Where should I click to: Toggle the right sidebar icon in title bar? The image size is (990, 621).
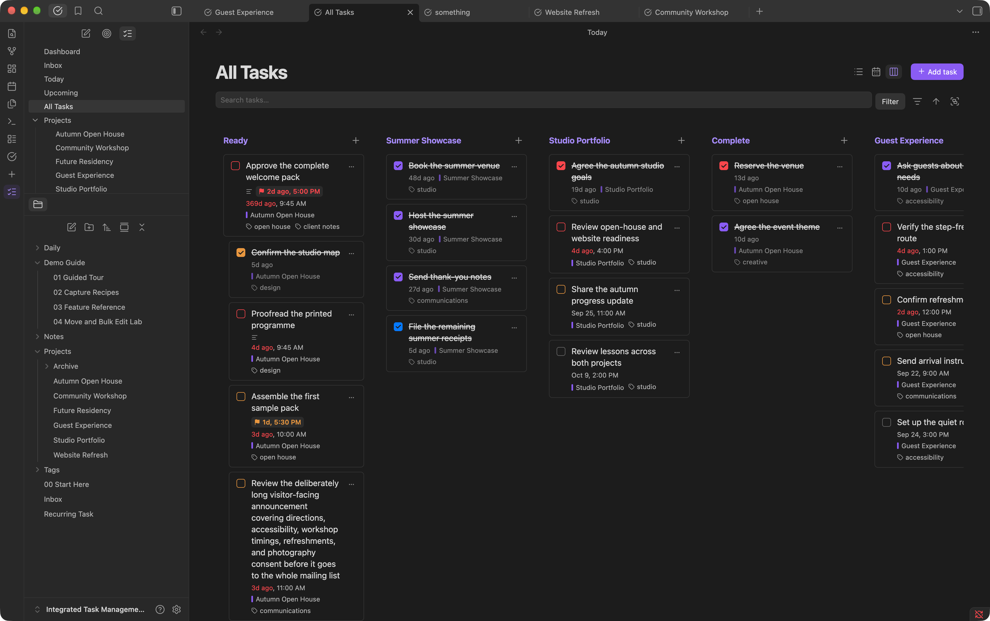pos(977,11)
